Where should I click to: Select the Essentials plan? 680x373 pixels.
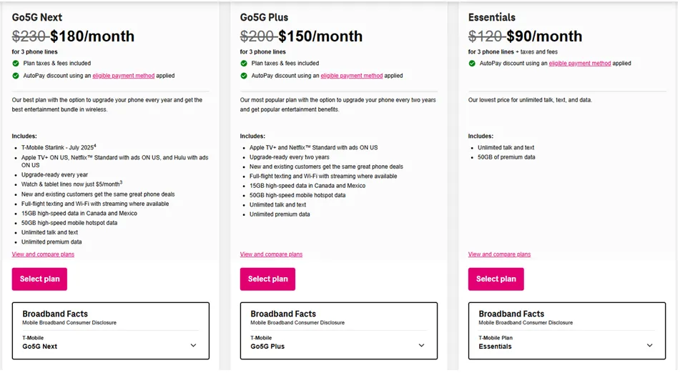click(x=496, y=279)
